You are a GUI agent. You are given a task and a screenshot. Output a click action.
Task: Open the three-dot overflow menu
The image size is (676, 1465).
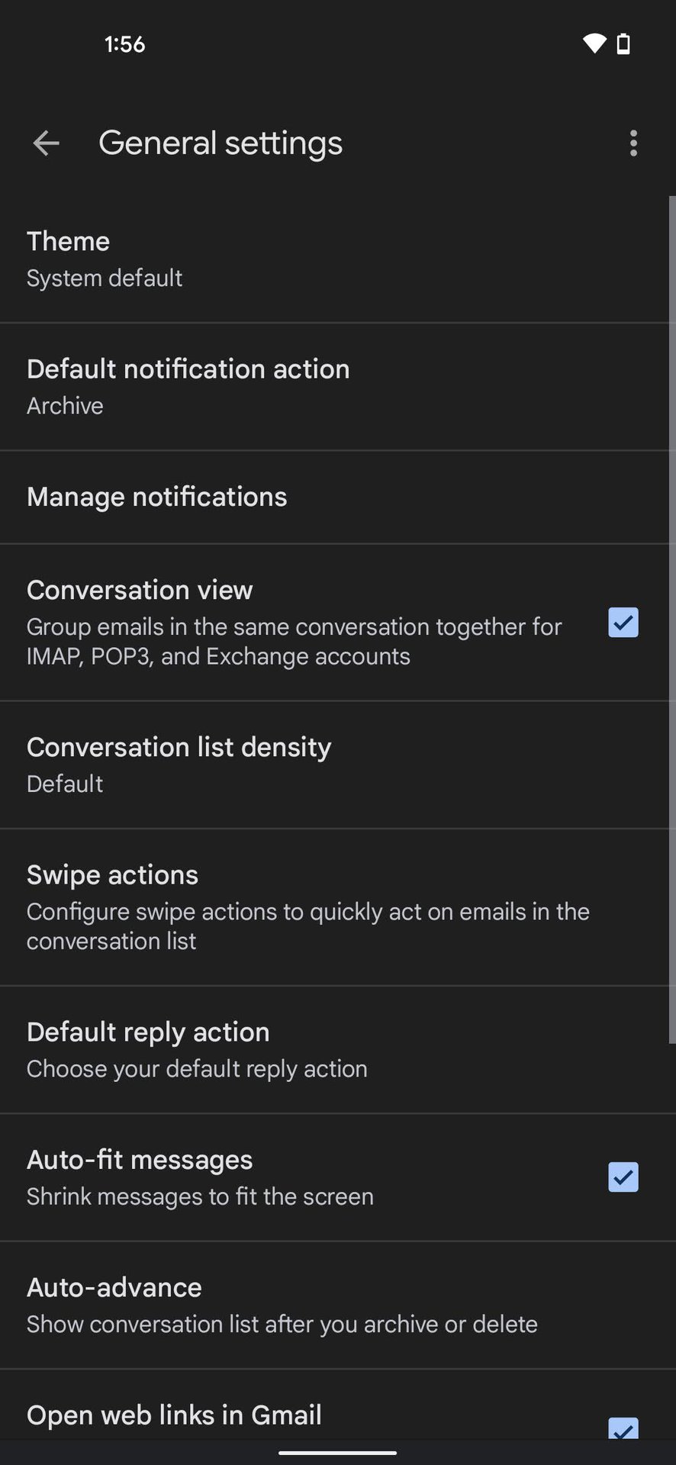tap(633, 143)
